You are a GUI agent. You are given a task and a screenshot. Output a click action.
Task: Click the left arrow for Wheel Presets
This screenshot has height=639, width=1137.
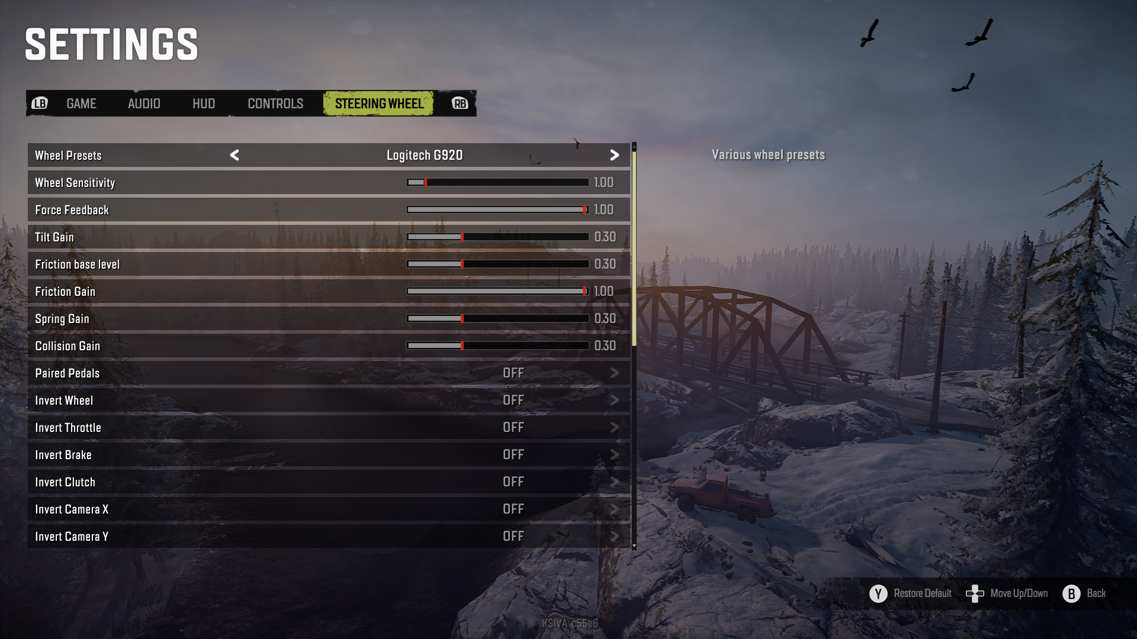point(235,155)
